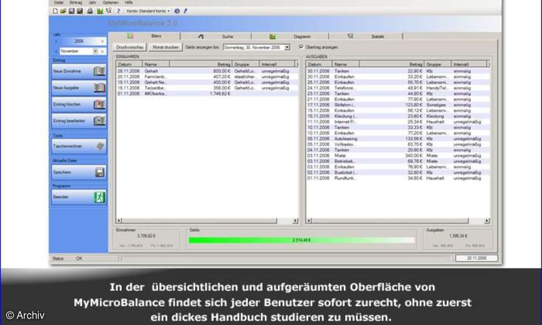This screenshot has width=542, height=325.
Task: Click the Monat drucken button
Action: point(166,47)
